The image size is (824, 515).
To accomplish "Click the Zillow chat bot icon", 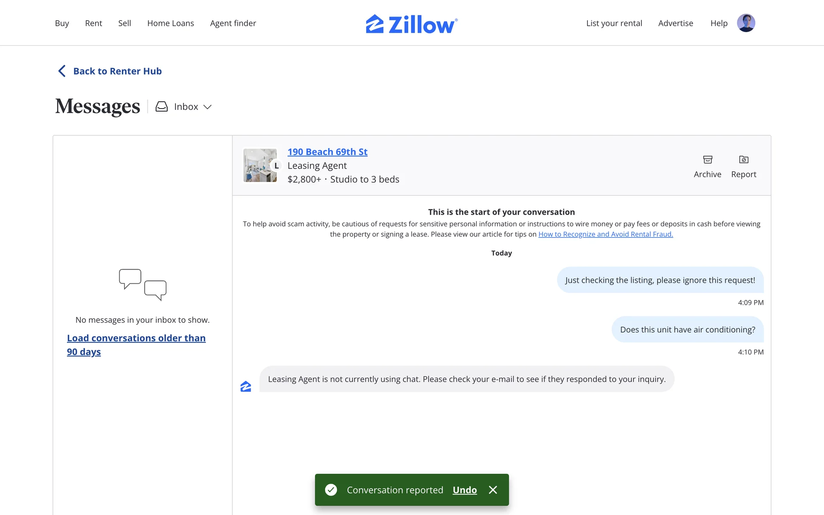I will click(245, 387).
